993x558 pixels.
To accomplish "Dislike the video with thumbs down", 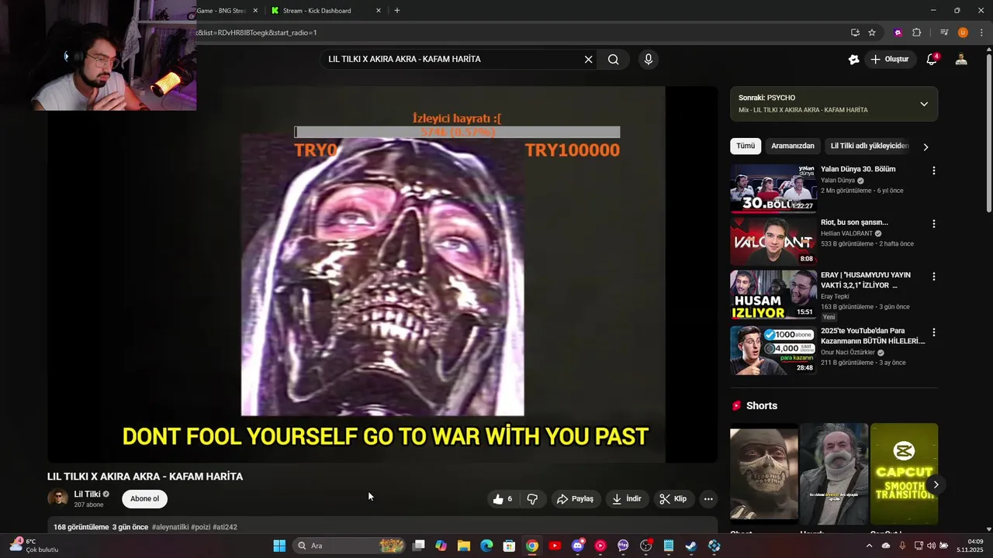I will 532,499.
